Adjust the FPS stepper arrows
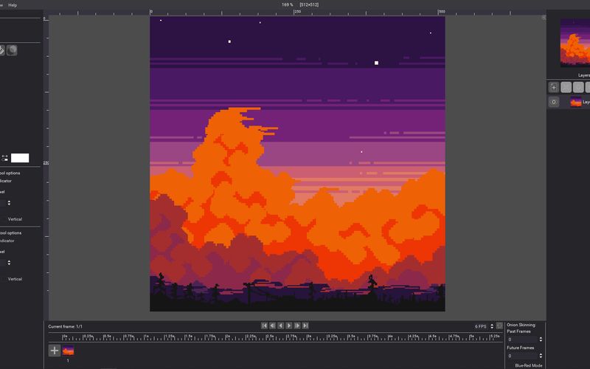This screenshot has width=590, height=369. [x=492, y=326]
